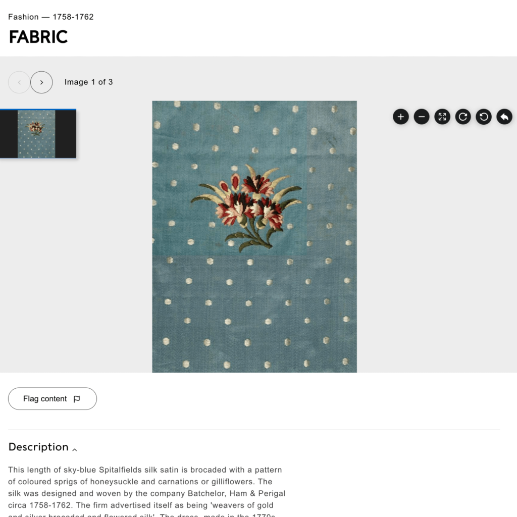Click the flag icon in Flag content
The image size is (517, 517).
click(x=77, y=399)
